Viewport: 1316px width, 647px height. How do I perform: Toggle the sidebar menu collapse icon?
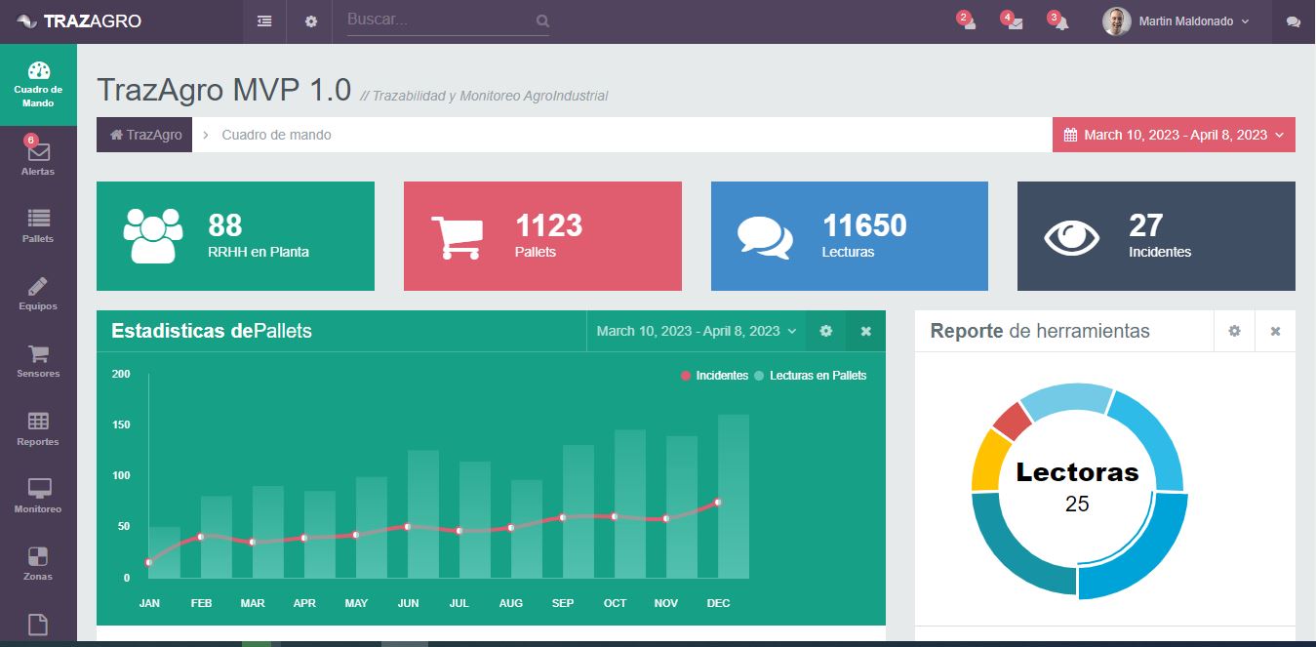click(264, 21)
